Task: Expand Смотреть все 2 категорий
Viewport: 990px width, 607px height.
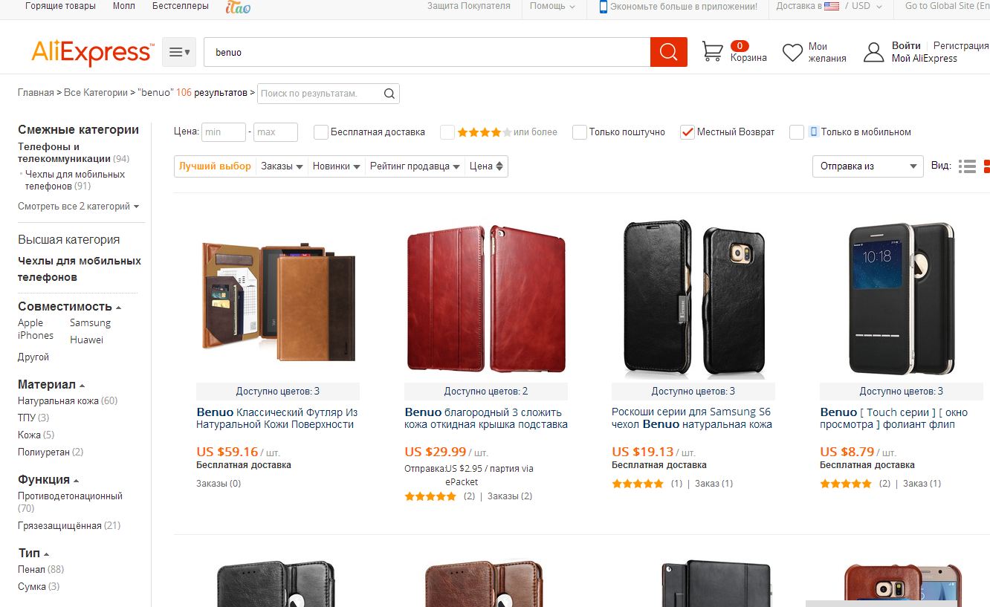Action: (78, 207)
